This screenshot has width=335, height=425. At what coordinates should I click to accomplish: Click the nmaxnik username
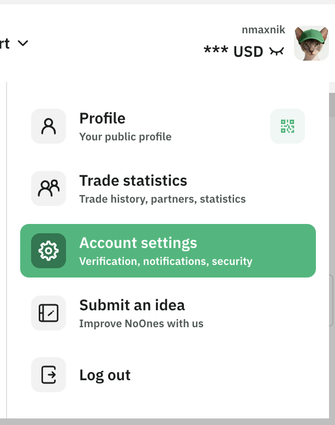pyautogui.click(x=263, y=30)
